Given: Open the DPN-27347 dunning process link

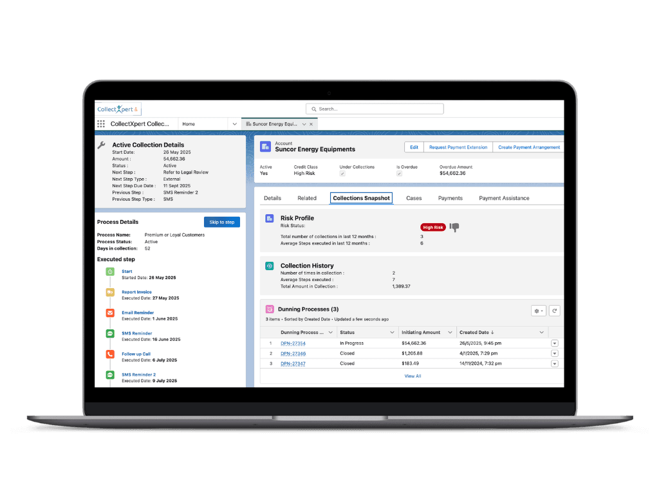Looking at the screenshot, I should [293, 364].
